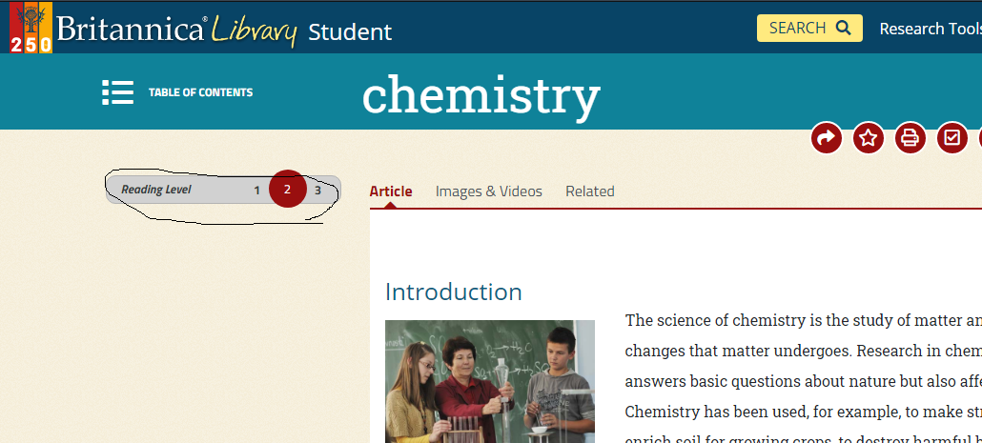
Task: Open the Related tab
Action: click(x=590, y=191)
